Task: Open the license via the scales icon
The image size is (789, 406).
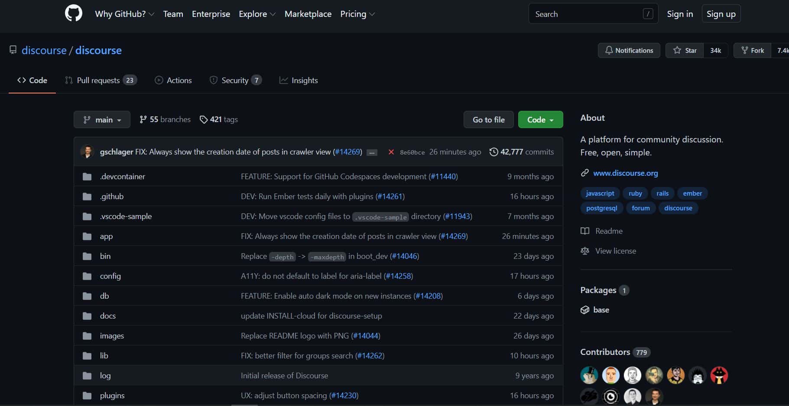Action: [585, 251]
